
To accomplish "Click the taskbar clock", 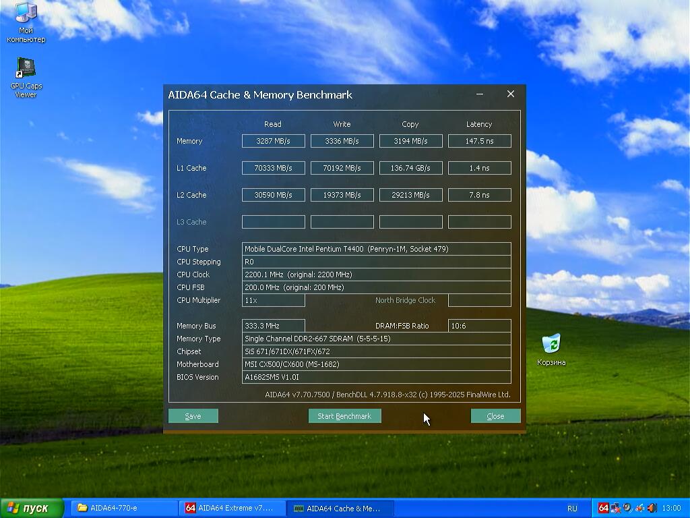I will click(671, 508).
